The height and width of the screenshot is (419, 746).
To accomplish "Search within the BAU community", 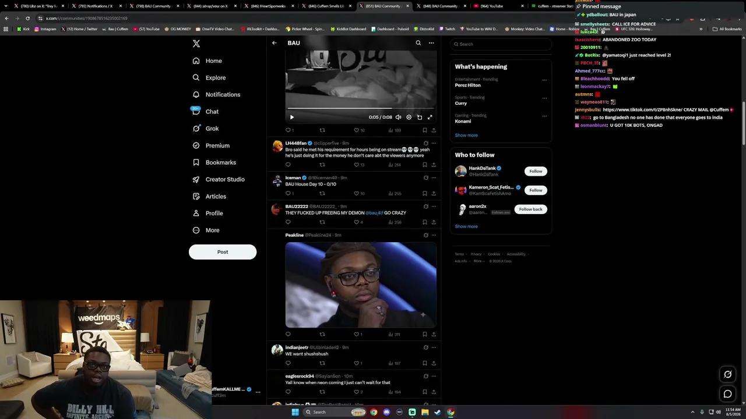I will click(x=418, y=43).
